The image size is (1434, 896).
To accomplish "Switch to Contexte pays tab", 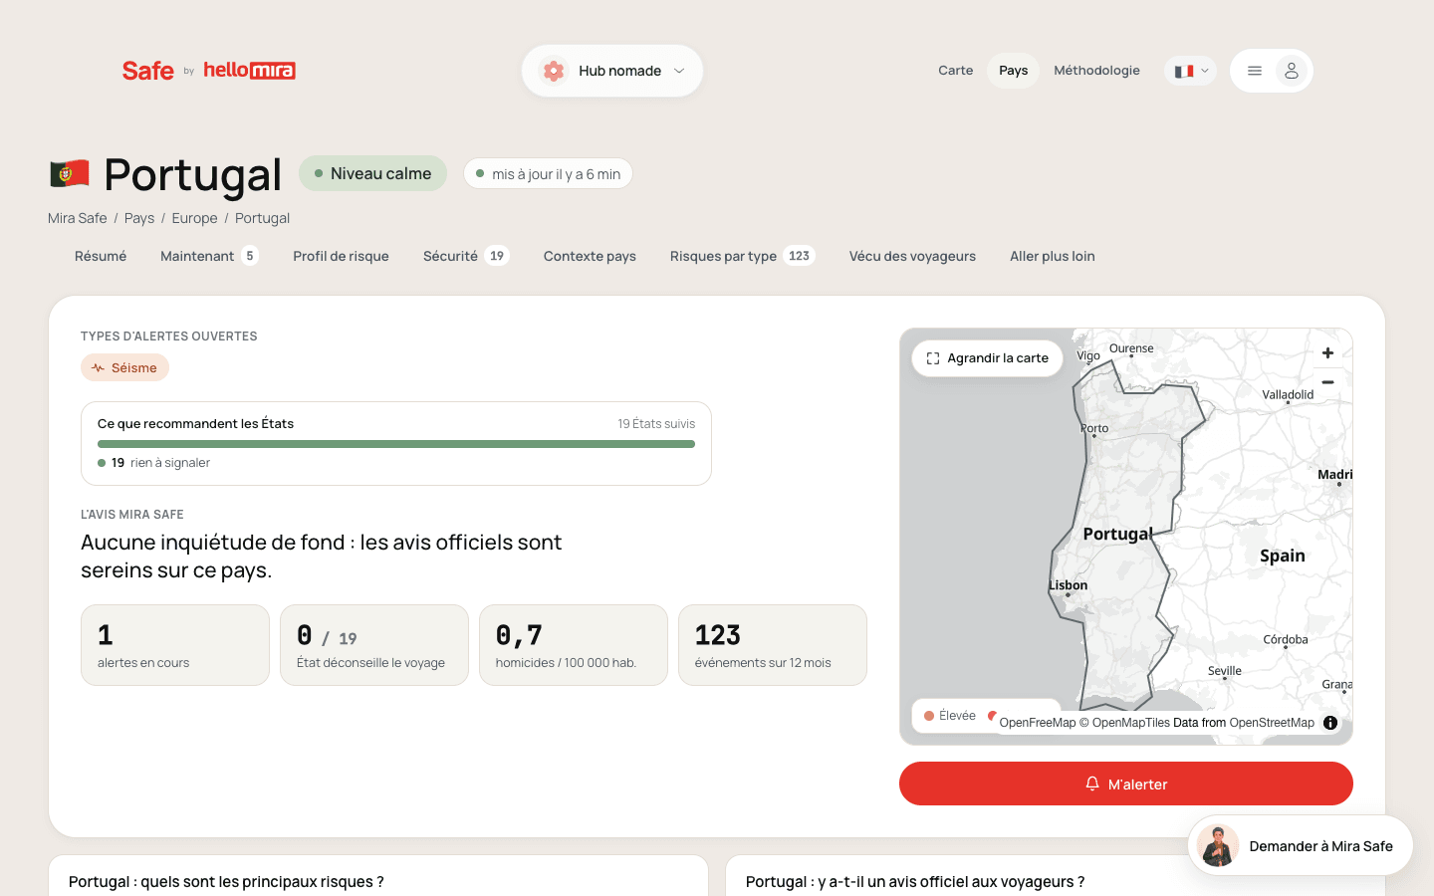I will (x=590, y=256).
